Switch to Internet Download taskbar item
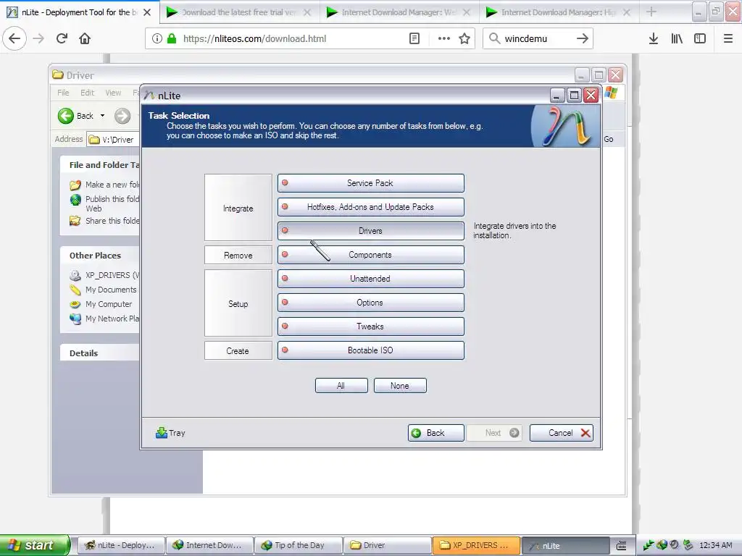 click(209, 546)
